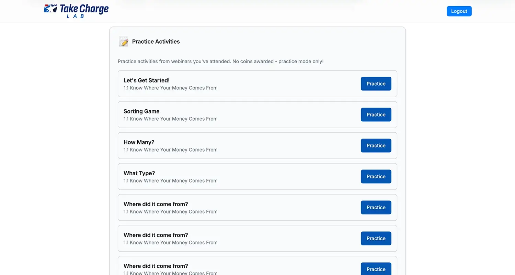The height and width of the screenshot is (275, 515).
Task: Open practice for the How Many? activity
Action: (376, 146)
